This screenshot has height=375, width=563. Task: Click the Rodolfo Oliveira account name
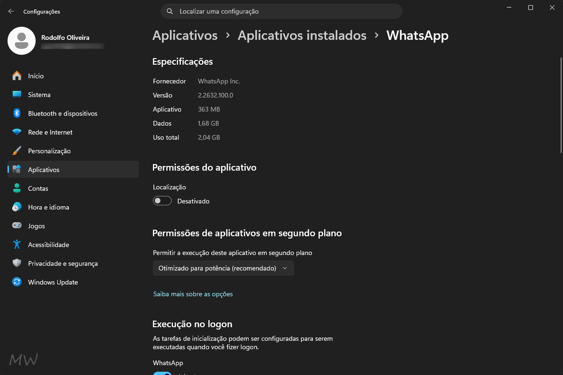(65, 37)
